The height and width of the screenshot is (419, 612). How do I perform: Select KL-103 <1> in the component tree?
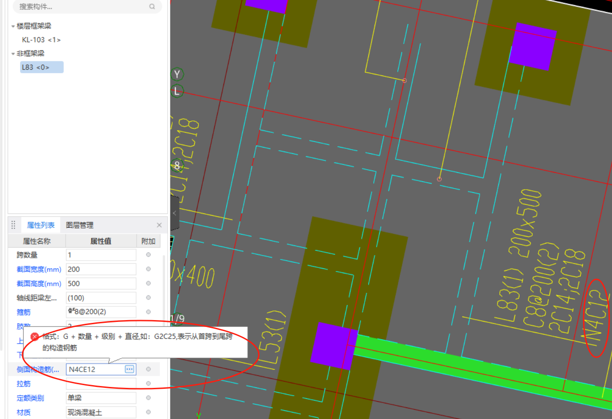pyautogui.click(x=41, y=40)
